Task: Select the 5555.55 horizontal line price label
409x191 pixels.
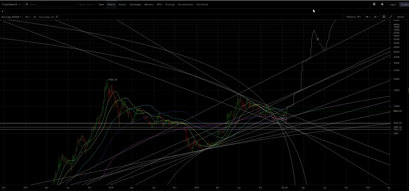Action: [x=398, y=130]
